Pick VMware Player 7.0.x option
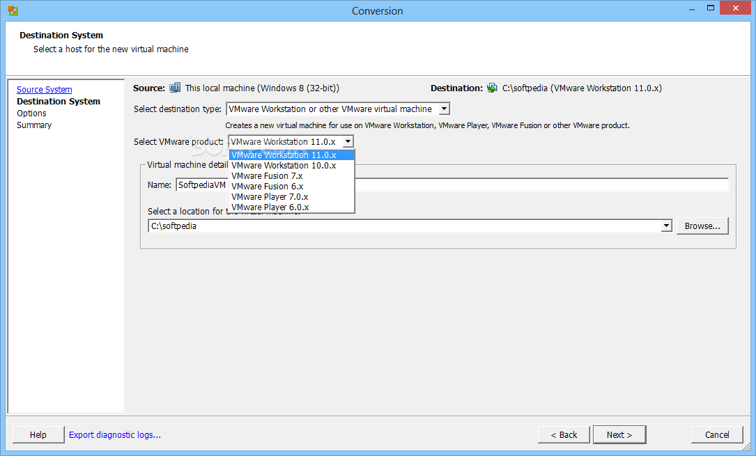756x456 pixels. point(292,197)
